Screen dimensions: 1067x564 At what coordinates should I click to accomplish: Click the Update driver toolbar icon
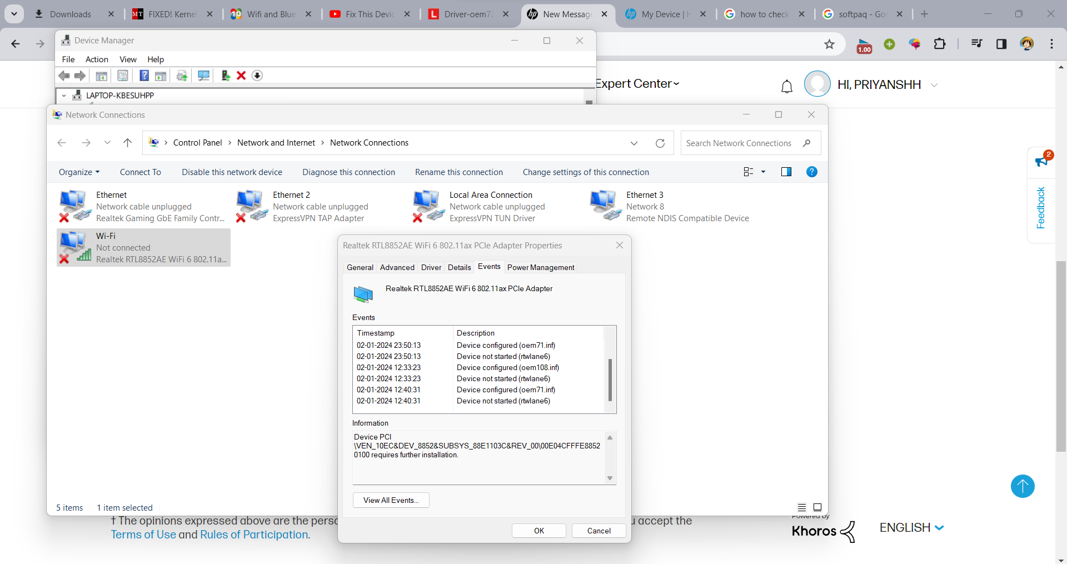[x=181, y=76]
